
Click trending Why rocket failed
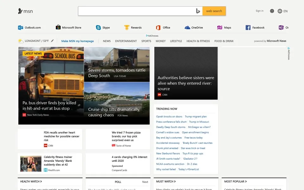click(x=166, y=169)
